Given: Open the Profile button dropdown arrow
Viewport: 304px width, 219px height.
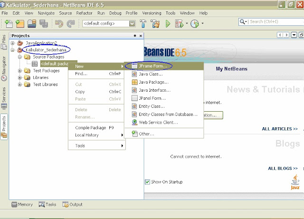Looking at the screenshot, I should point(202,23).
